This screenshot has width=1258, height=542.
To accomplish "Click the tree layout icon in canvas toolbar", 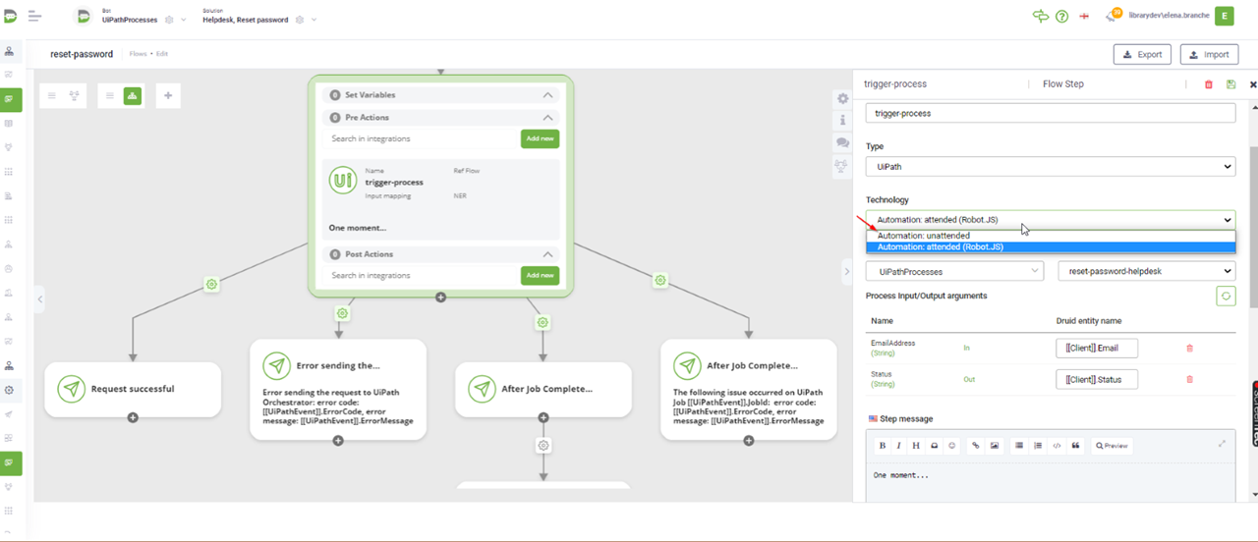I will [x=74, y=95].
